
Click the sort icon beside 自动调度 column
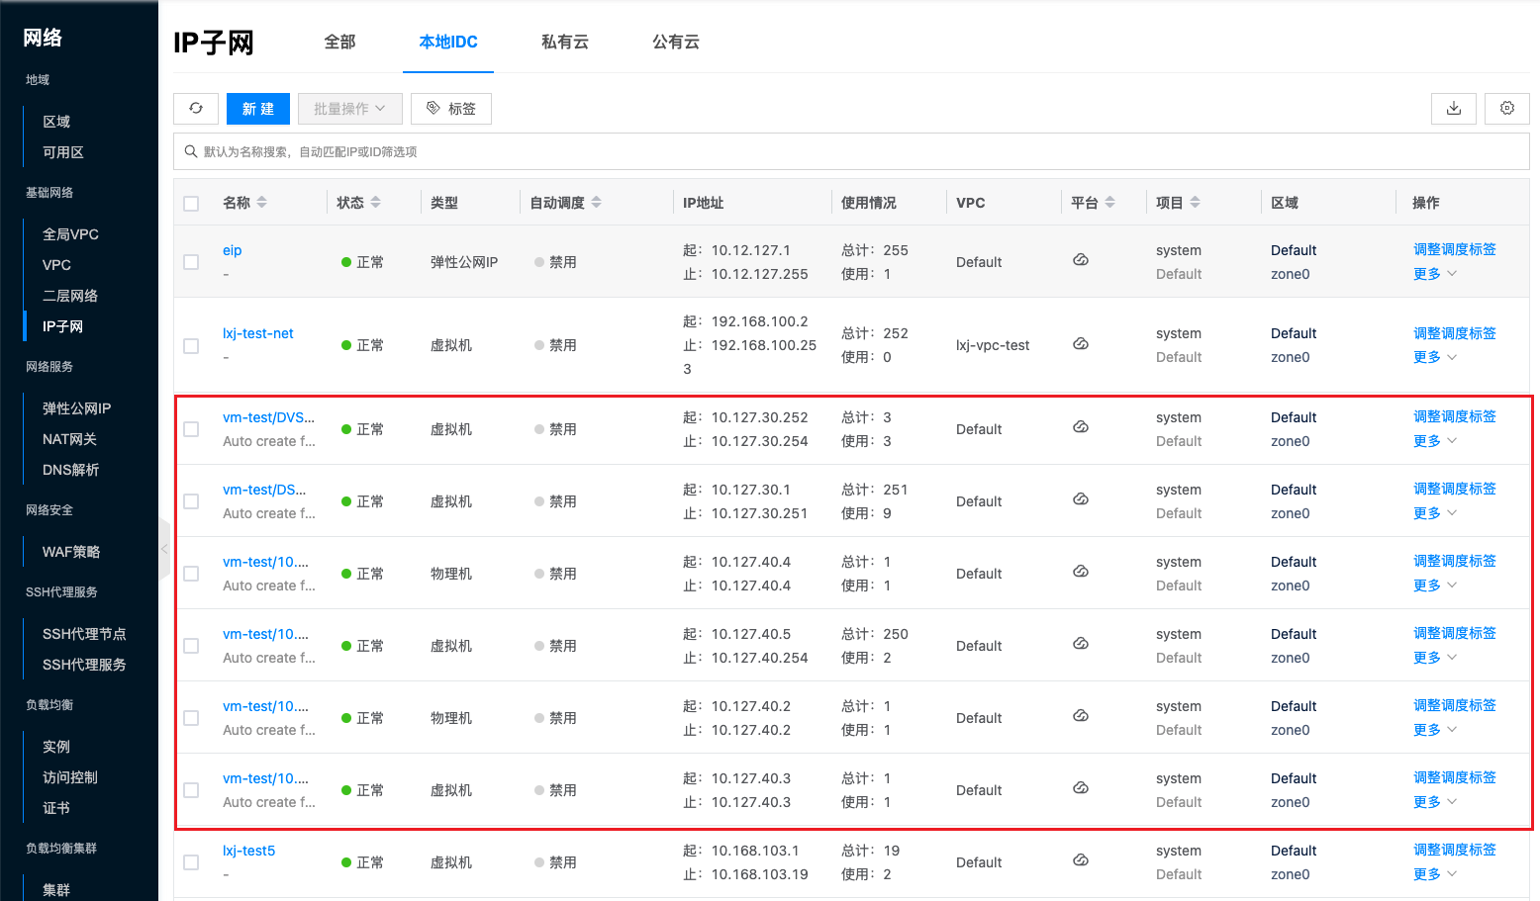pyautogui.click(x=597, y=203)
